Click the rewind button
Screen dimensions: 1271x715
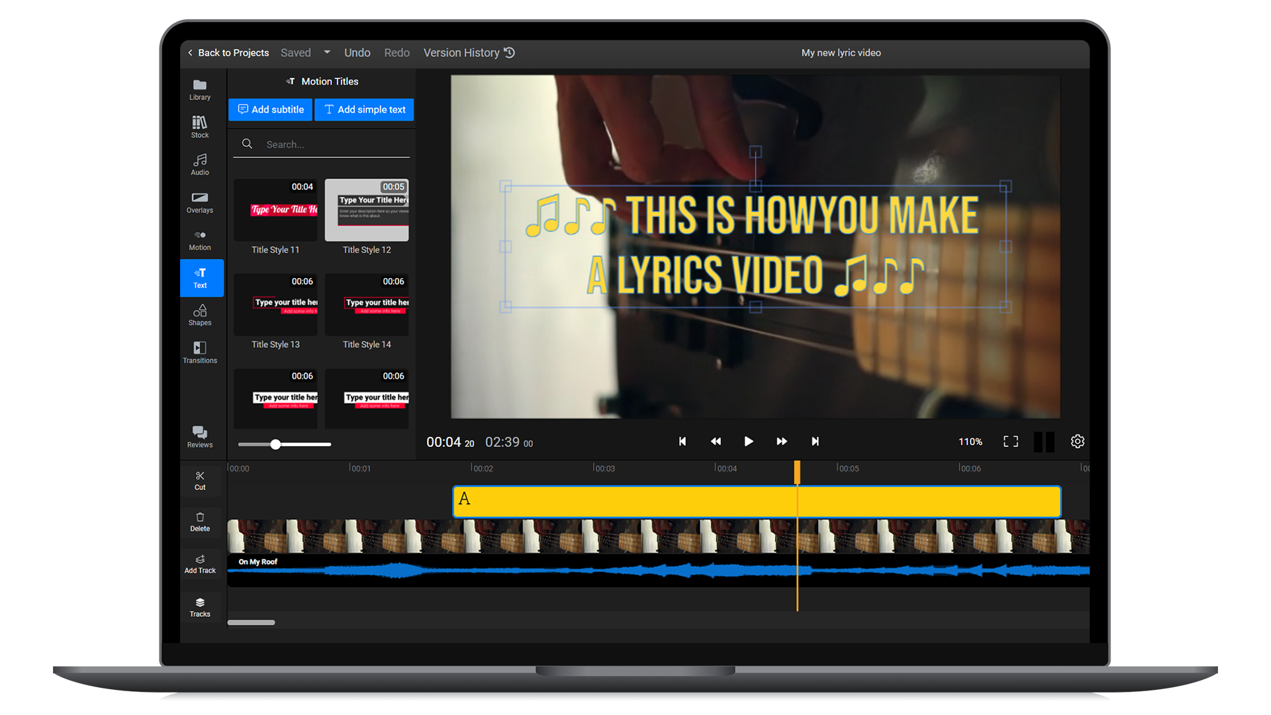click(x=716, y=442)
